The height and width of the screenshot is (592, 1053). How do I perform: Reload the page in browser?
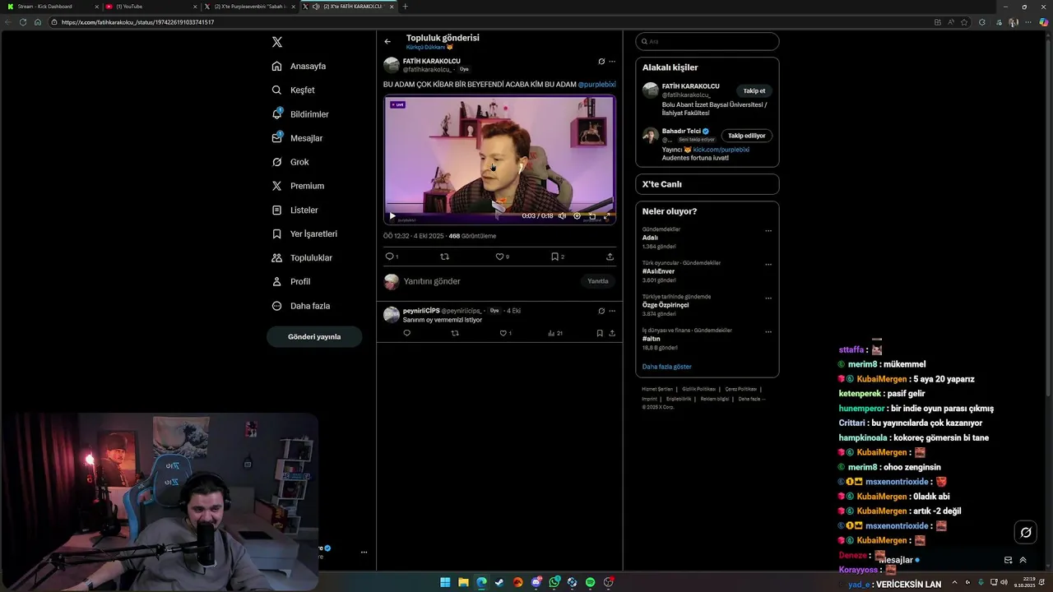click(x=22, y=22)
